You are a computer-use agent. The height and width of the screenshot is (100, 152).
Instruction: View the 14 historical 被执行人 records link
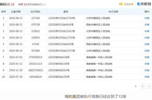(x=32, y=4)
